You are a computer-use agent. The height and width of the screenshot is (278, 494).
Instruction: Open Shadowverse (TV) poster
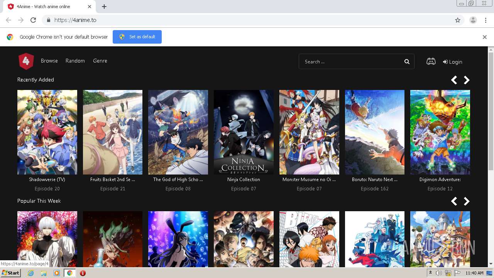(47, 132)
